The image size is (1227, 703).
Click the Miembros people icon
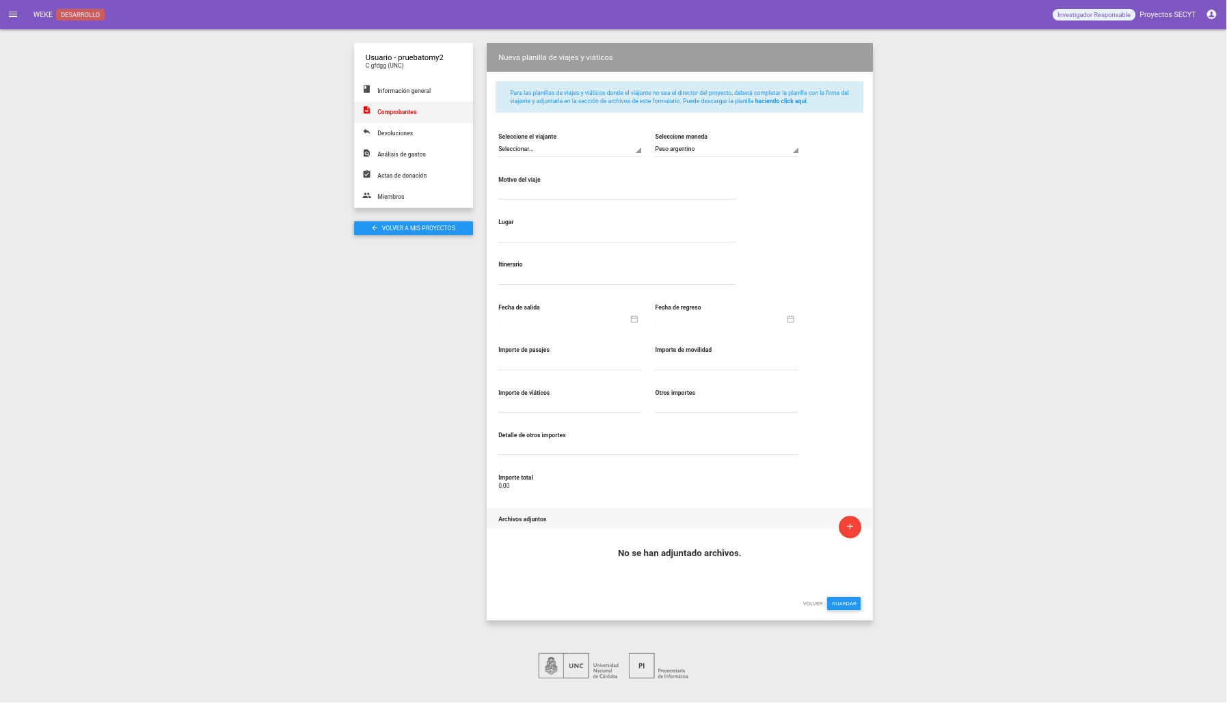366,195
